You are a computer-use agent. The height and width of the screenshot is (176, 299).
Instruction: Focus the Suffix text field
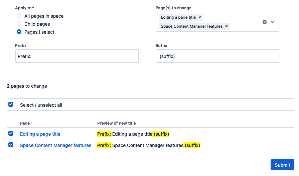coord(217,56)
